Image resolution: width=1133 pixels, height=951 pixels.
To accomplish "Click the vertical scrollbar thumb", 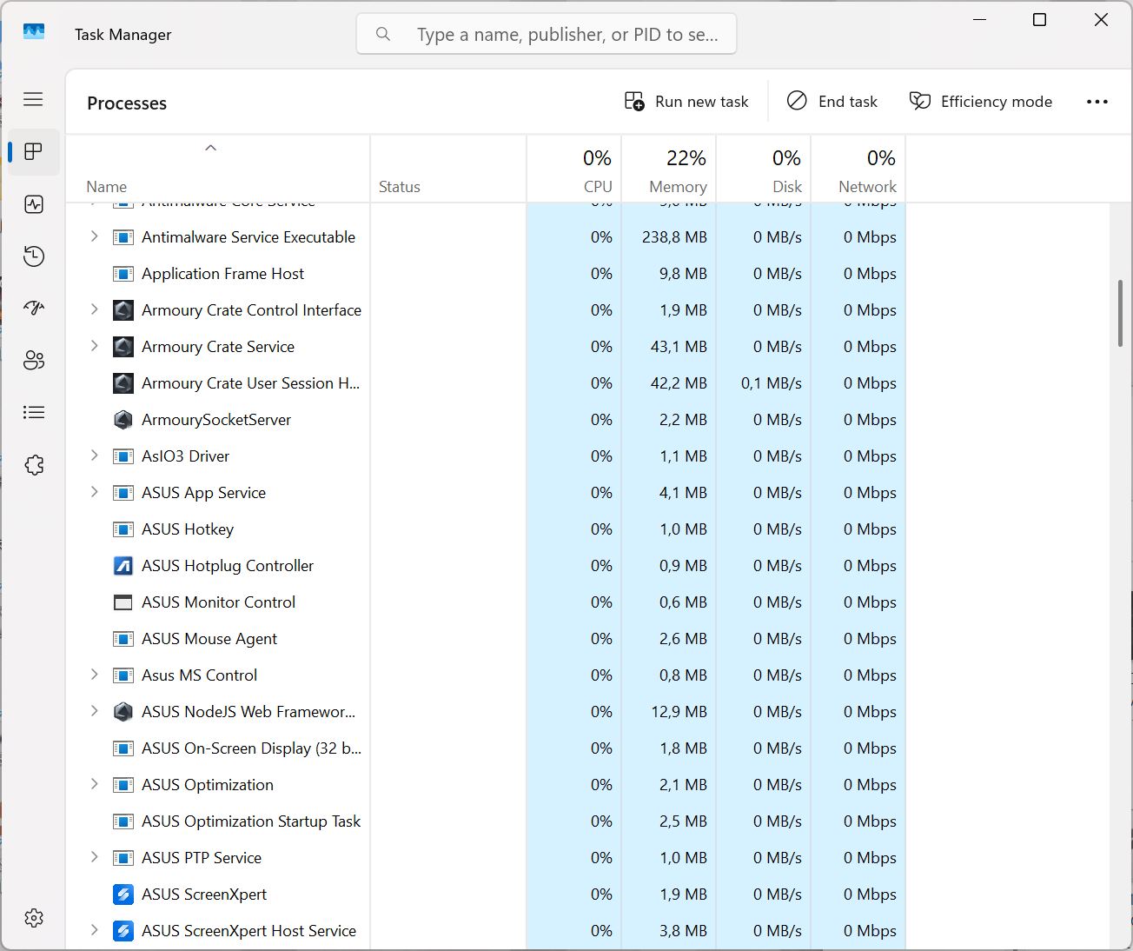I will click(x=1120, y=313).
